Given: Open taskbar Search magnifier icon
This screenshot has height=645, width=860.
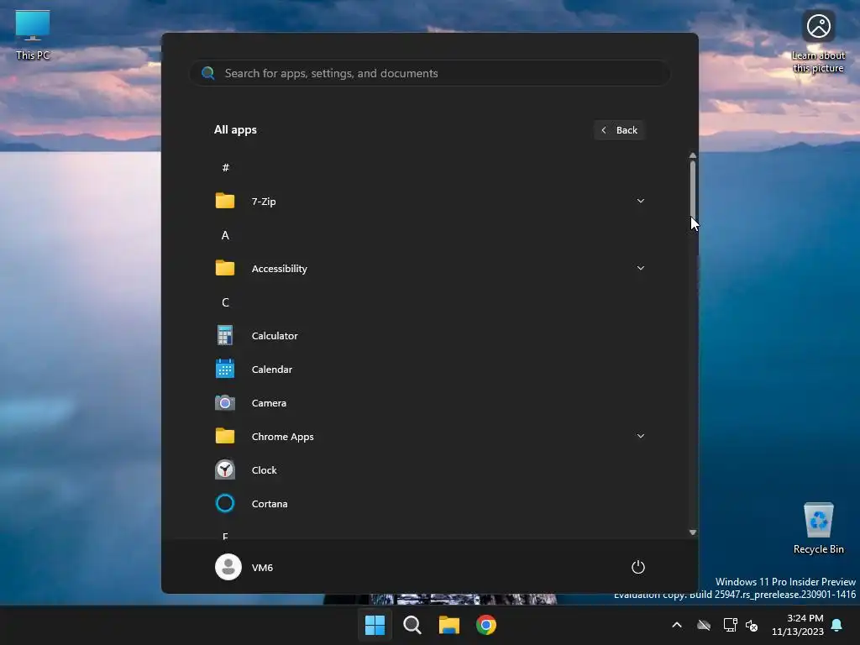Looking at the screenshot, I should point(412,625).
